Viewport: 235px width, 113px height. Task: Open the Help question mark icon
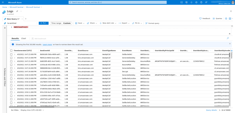click(x=201, y=2)
